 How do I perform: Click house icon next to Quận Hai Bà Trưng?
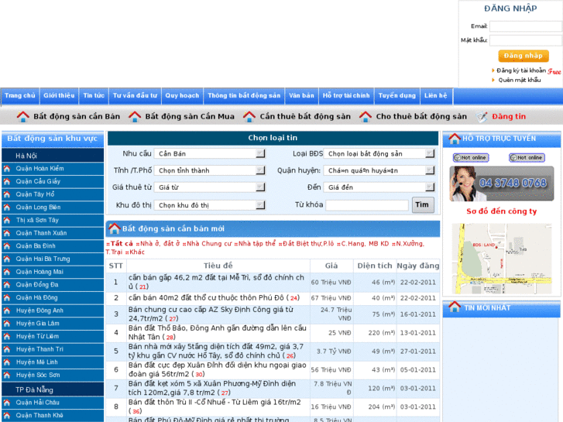pyautogui.click(x=7, y=259)
